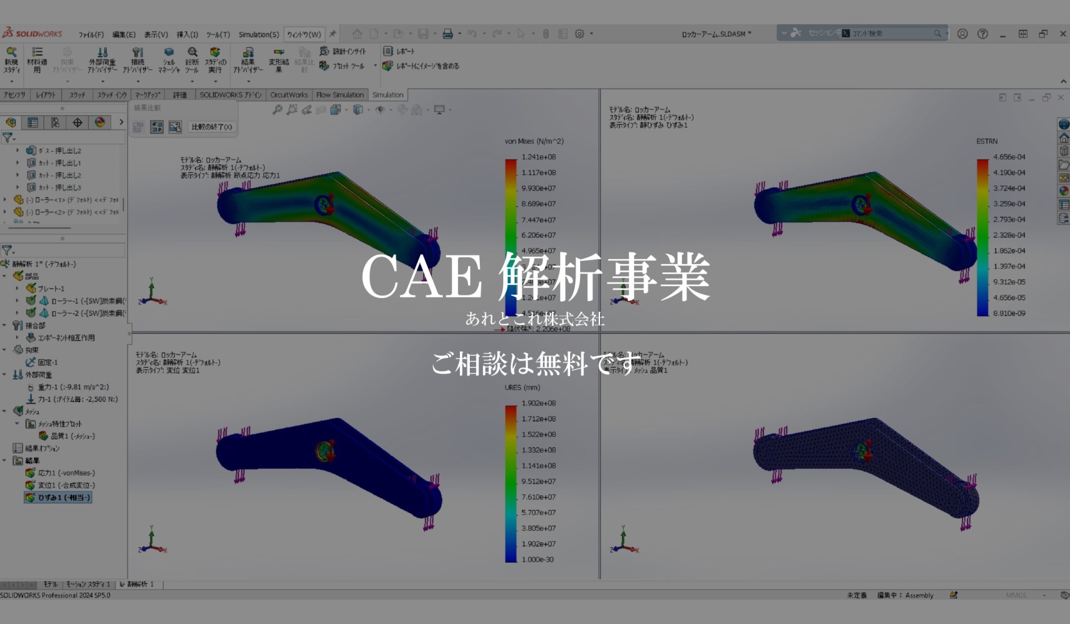The width and height of the screenshot is (1070, 624).
Task: Switch to the Flow Simulation tab
Action: pyautogui.click(x=340, y=95)
